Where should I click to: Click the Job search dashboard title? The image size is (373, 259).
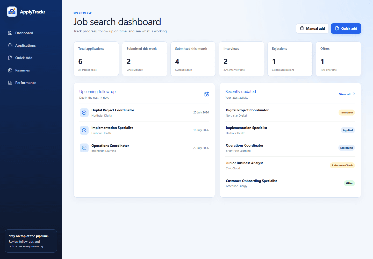(x=117, y=22)
